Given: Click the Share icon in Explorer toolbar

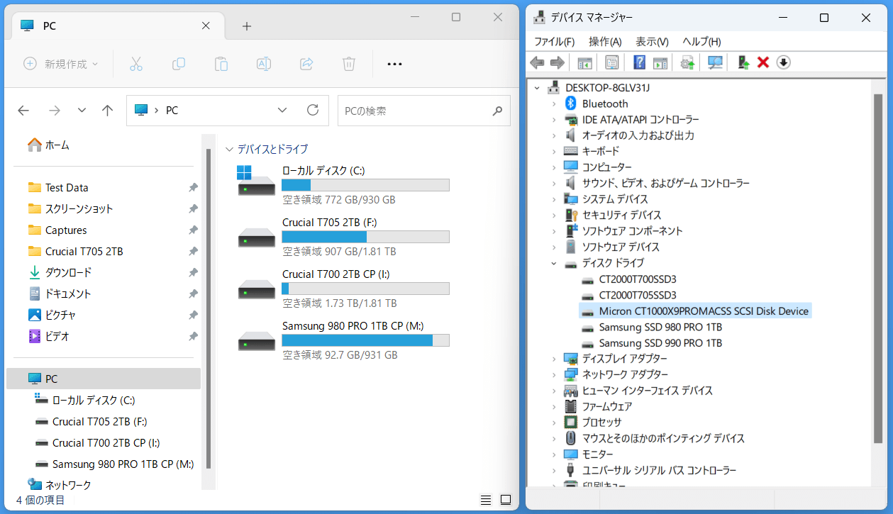Looking at the screenshot, I should pos(306,64).
